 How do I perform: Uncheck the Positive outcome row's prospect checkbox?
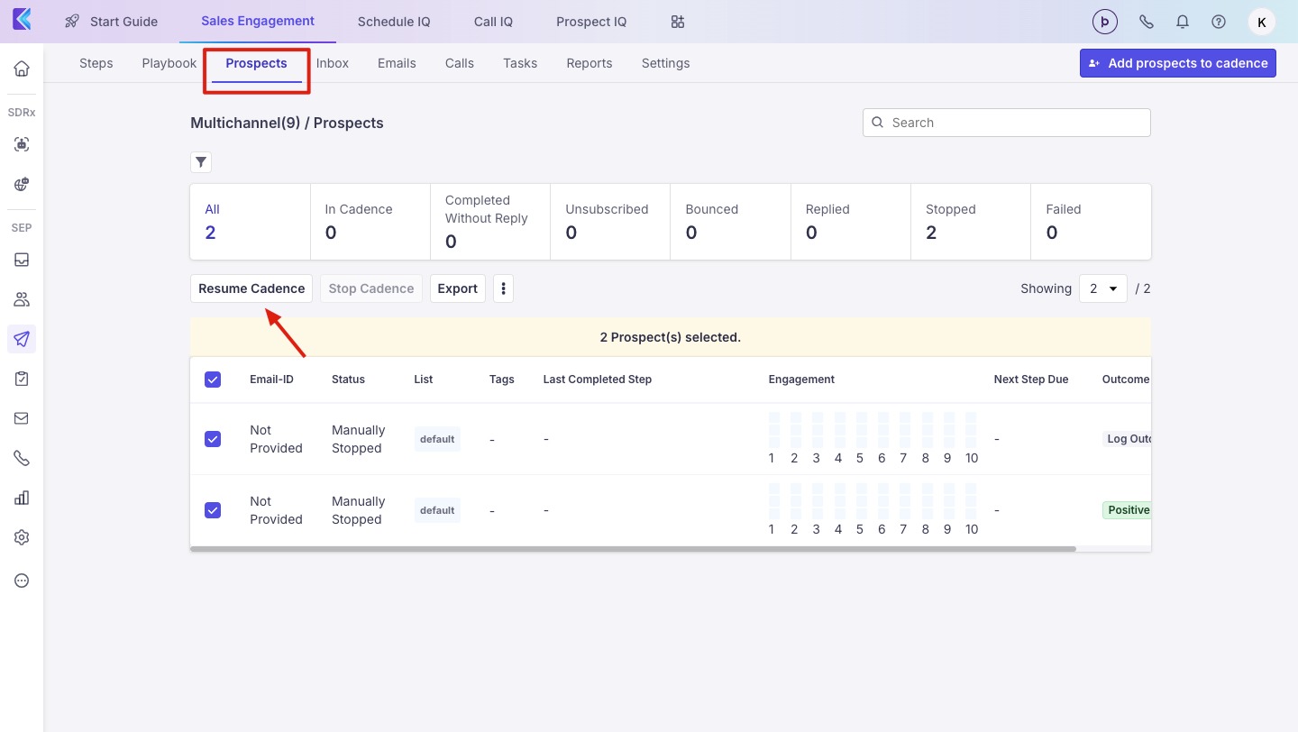click(213, 510)
